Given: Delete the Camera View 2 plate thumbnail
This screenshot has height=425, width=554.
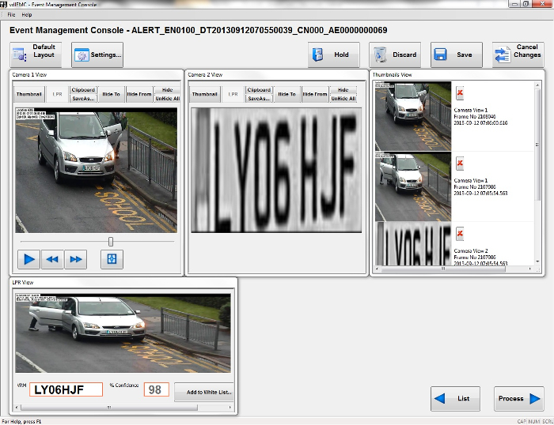Looking at the screenshot, I should point(461,233).
